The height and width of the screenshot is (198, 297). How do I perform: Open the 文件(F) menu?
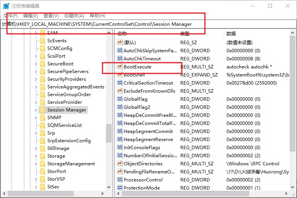pyautogui.click(x=10, y=16)
